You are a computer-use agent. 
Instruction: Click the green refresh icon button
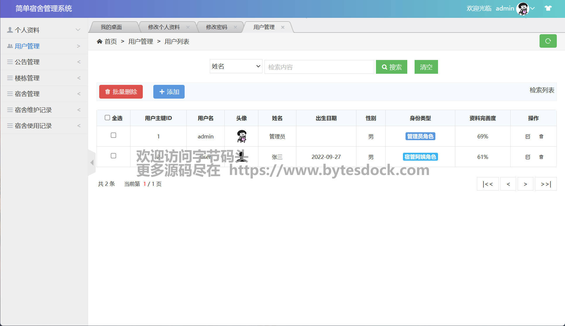pyautogui.click(x=548, y=41)
